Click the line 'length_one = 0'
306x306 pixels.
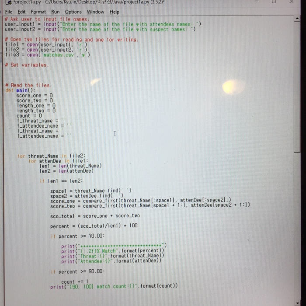(36, 106)
